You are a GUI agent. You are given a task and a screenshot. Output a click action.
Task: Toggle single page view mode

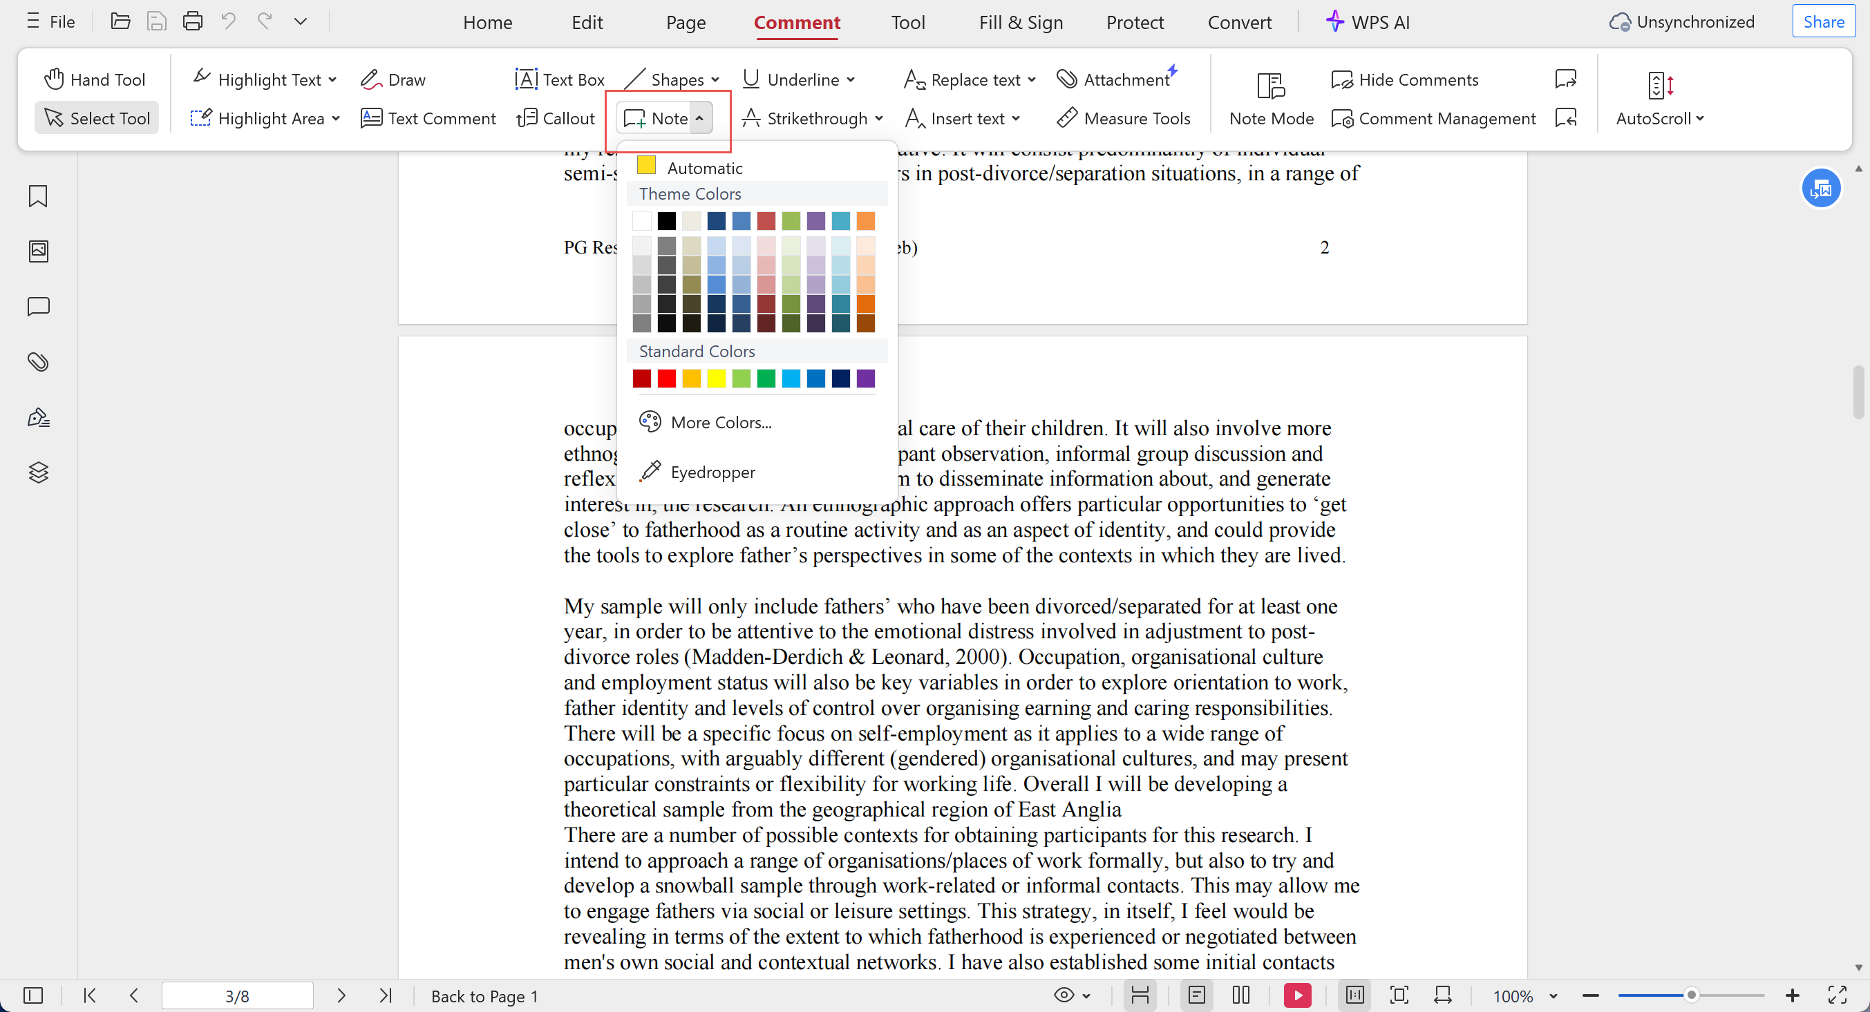pyautogui.click(x=1196, y=995)
